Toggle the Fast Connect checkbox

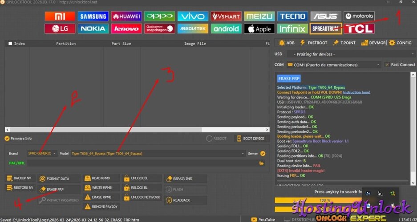point(387,64)
